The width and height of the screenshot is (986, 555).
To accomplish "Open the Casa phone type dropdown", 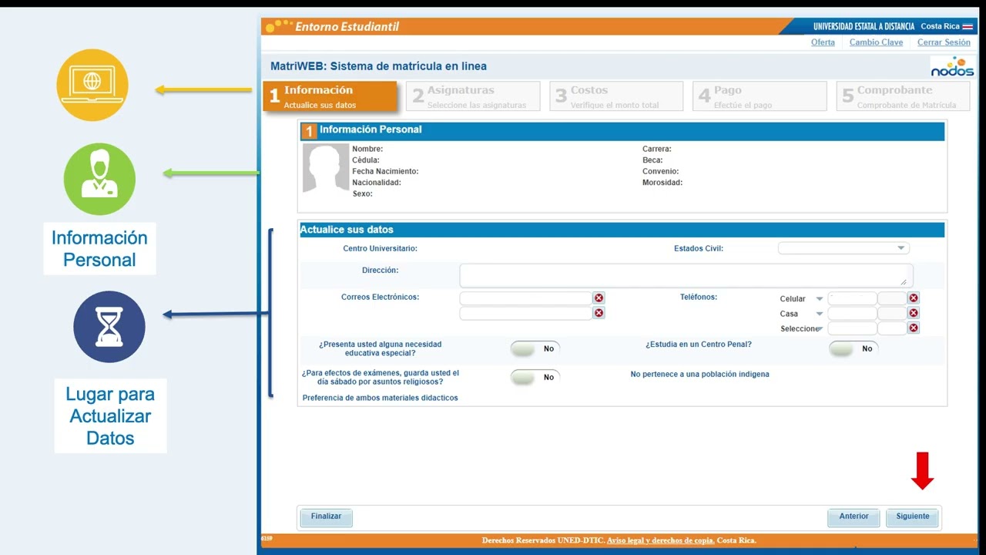I will (x=820, y=314).
